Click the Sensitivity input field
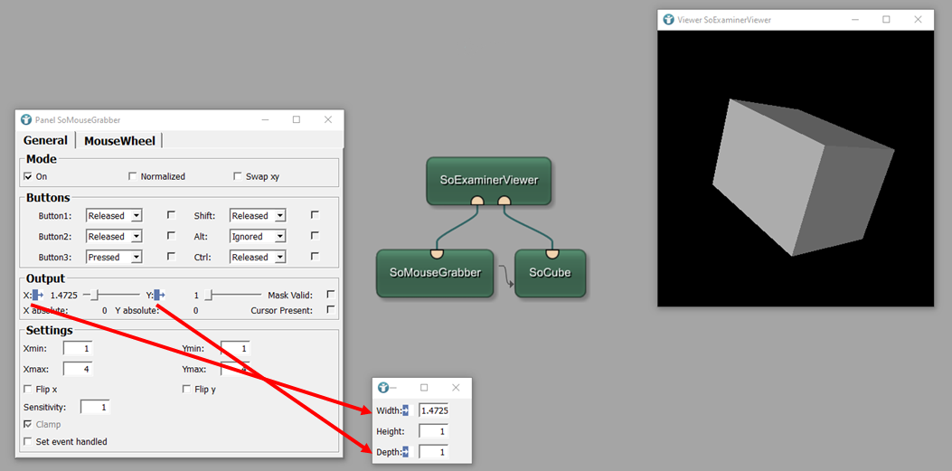 tap(95, 408)
